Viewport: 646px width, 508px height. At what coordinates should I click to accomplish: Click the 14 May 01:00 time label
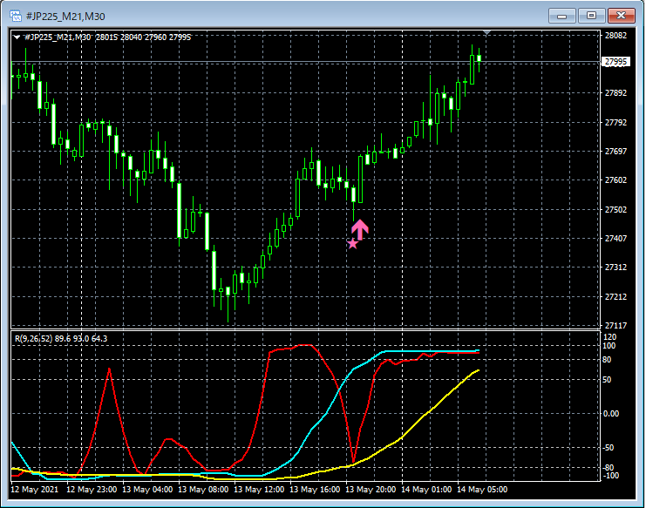(426, 490)
